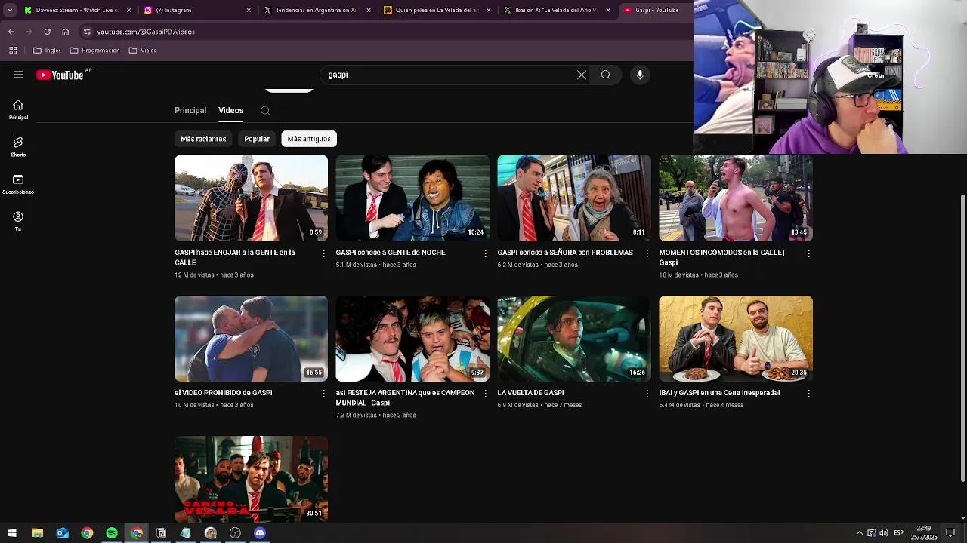Play the Spiderman street video thumbnail
Viewport: 967px width, 543px height.
click(251, 198)
